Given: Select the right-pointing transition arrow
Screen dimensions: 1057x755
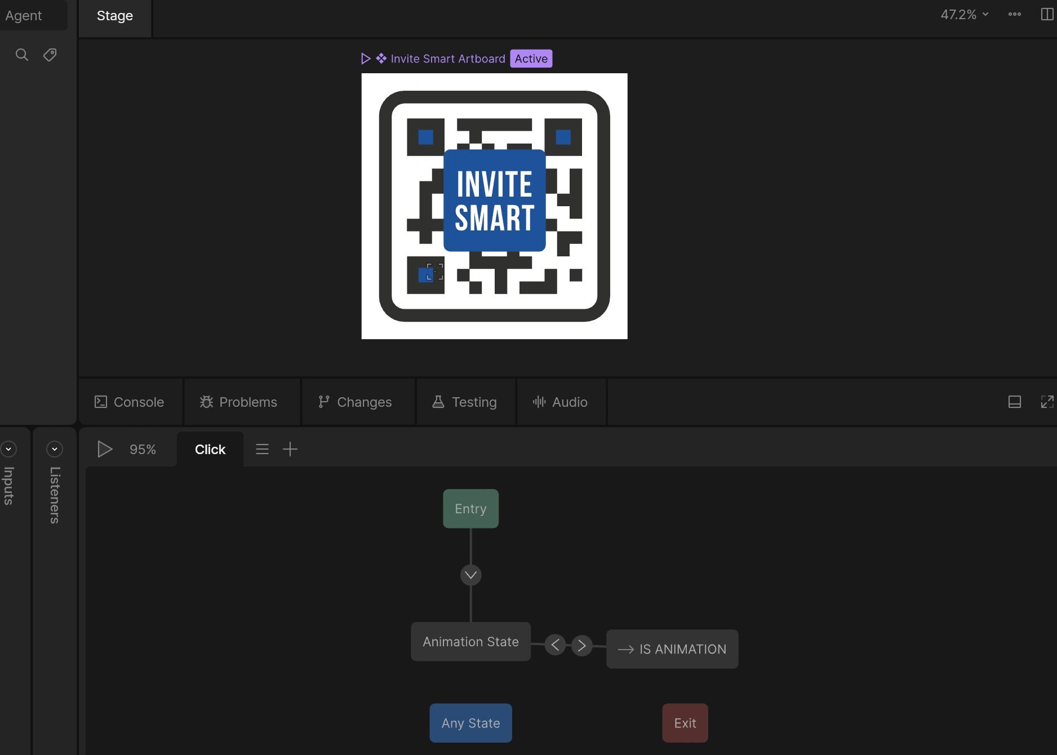Looking at the screenshot, I should [x=582, y=645].
